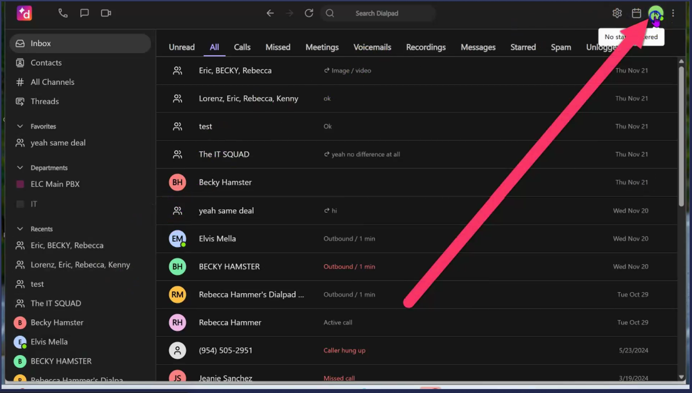Open All Channels in the sidebar
This screenshot has width=692, height=393.
[x=80, y=82]
